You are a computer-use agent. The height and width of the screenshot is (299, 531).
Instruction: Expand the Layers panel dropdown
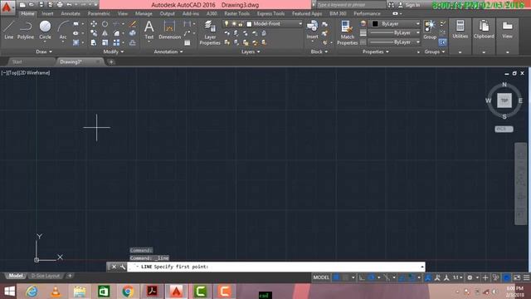251,51
